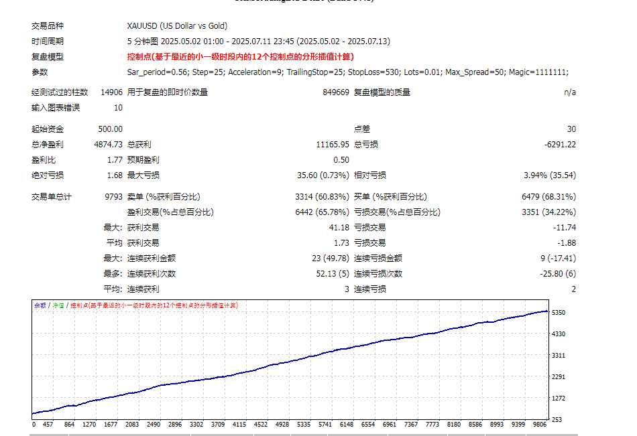Click profit trades value 6442 (65.78%)

click(322, 212)
